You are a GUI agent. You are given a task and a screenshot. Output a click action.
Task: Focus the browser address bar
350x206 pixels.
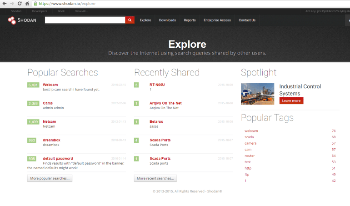[192, 4]
